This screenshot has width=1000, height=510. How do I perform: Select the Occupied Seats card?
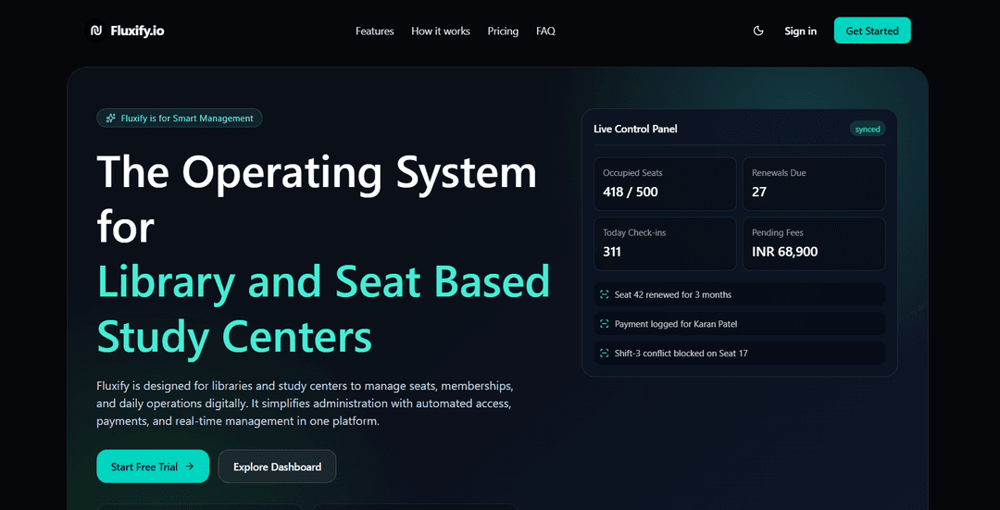[x=665, y=183]
